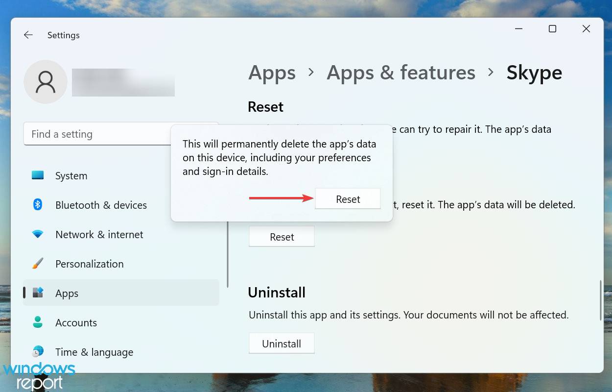Screen dimensions: 612x392
Task: Select the Skype breadcrumb label
Action: (x=534, y=73)
